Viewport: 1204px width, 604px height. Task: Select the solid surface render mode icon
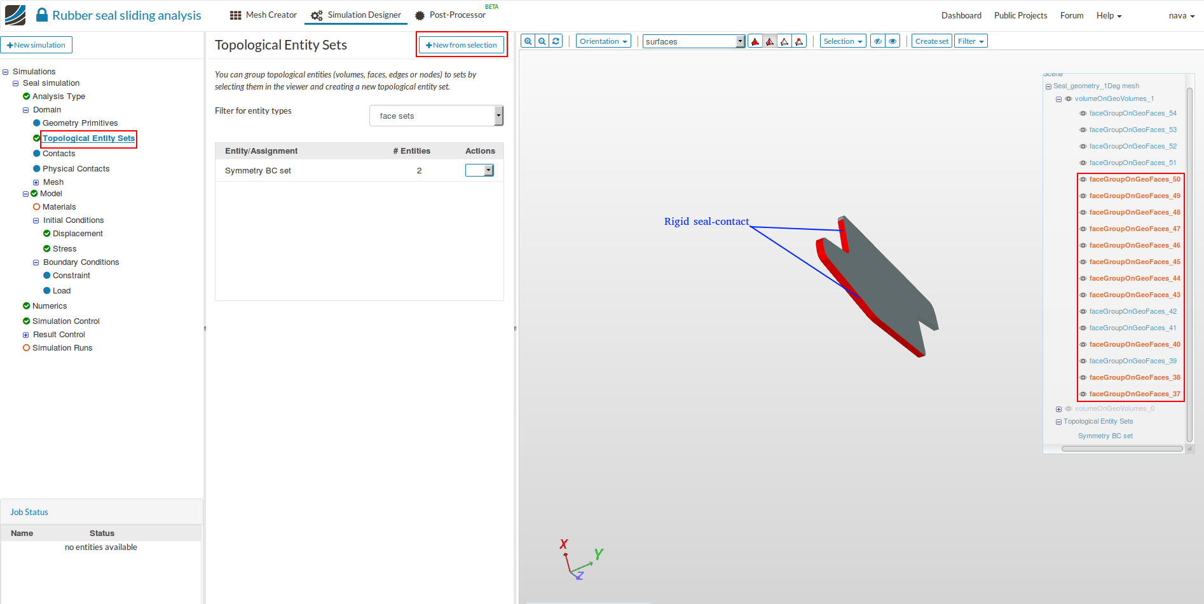coord(755,41)
